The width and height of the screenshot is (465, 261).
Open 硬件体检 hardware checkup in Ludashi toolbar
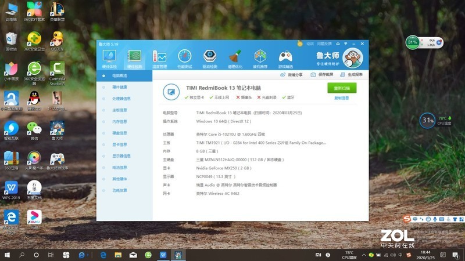pyautogui.click(x=109, y=59)
